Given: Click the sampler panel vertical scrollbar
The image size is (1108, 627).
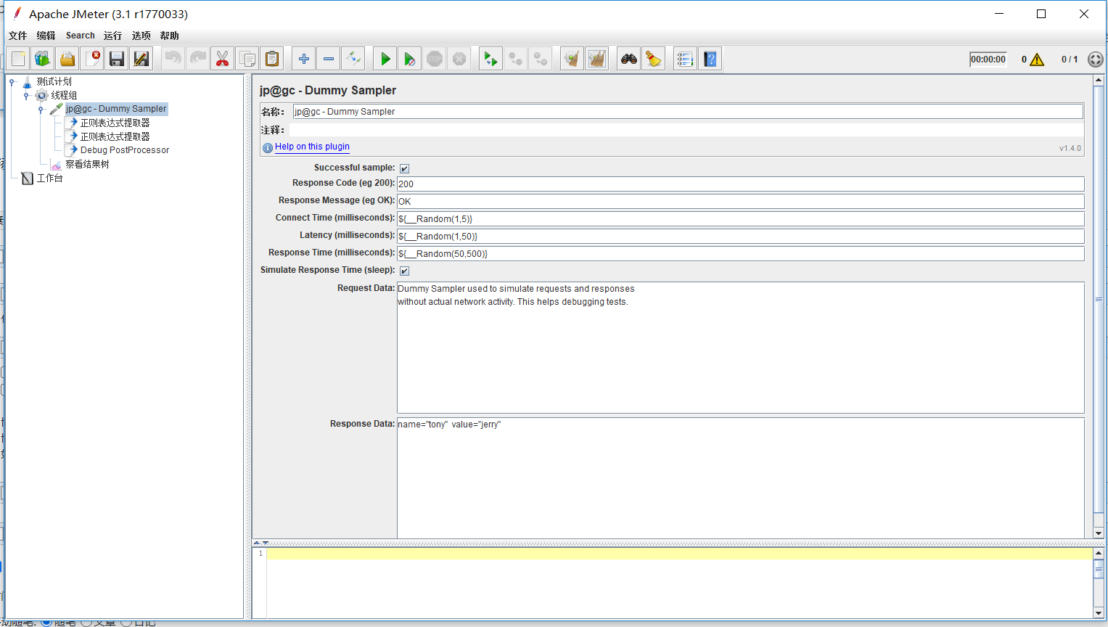Looking at the screenshot, I should [x=1099, y=306].
